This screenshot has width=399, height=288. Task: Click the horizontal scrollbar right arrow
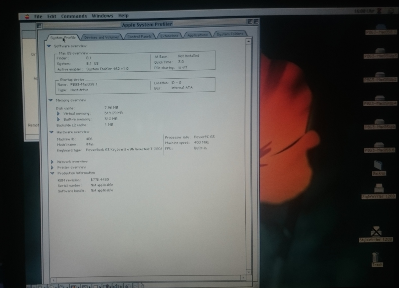tap(243, 277)
